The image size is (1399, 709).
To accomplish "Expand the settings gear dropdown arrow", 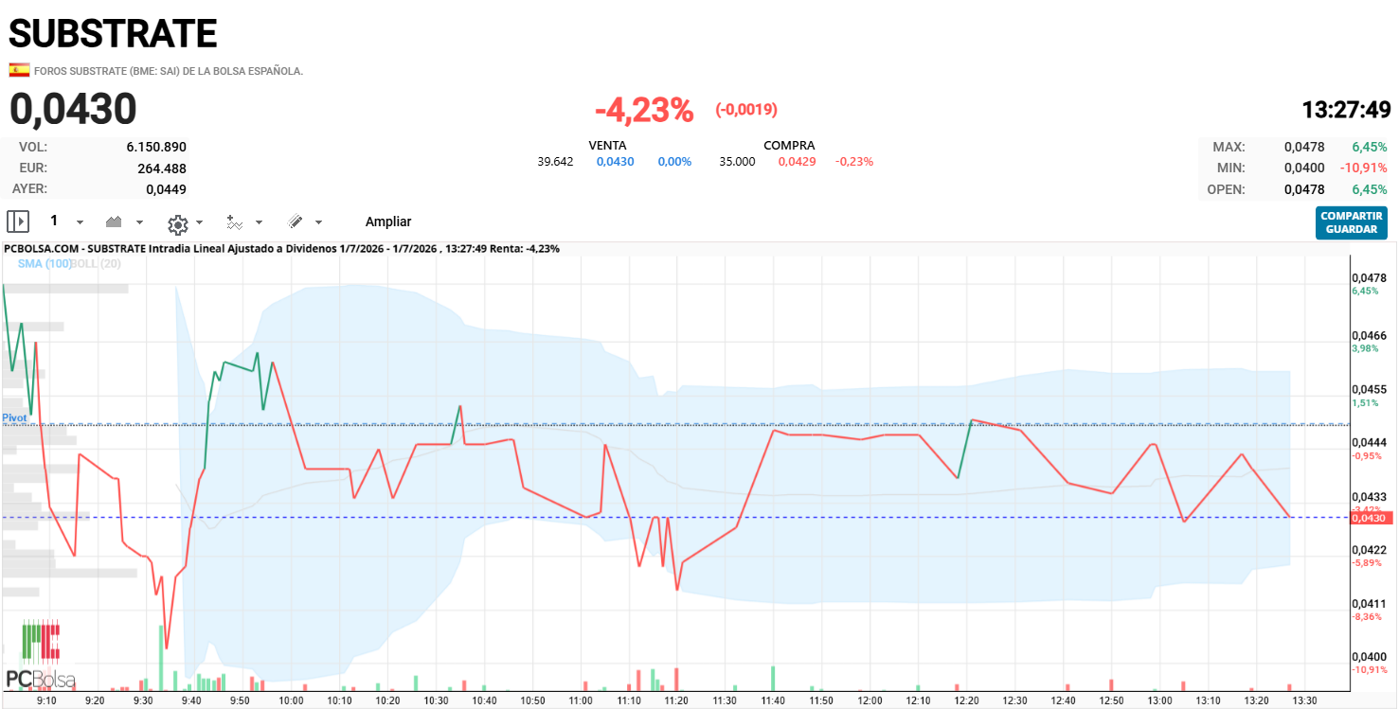I will click(x=199, y=222).
